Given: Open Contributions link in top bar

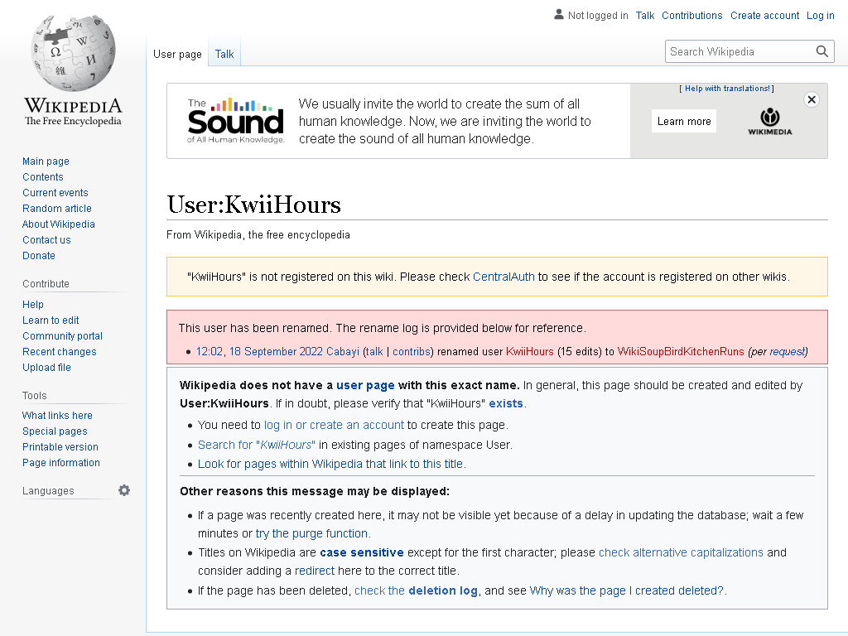Looking at the screenshot, I should click(x=691, y=15).
